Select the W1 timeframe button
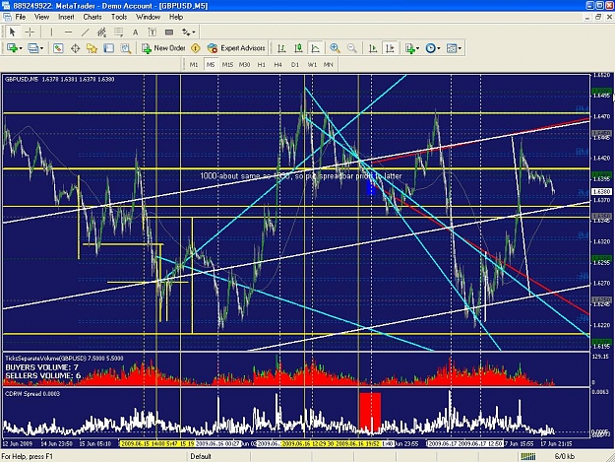The height and width of the screenshot is (462, 615). [312, 65]
